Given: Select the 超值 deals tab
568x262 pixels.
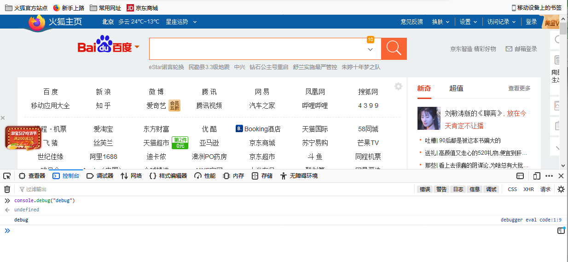Looking at the screenshot, I should click(x=456, y=88).
